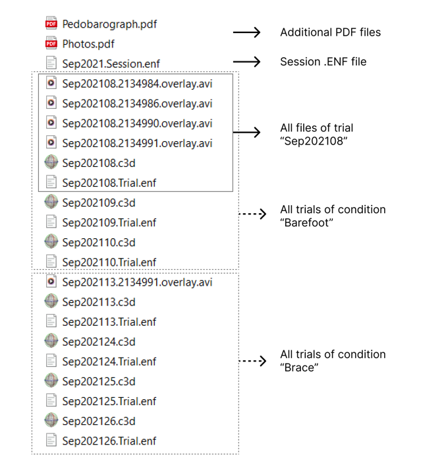Select file Sep202113.Trial.enf
Image resolution: width=448 pixels, height=475 pixels.
click(101, 322)
